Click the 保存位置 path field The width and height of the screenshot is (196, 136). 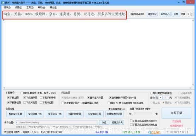[x=57, y=123]
